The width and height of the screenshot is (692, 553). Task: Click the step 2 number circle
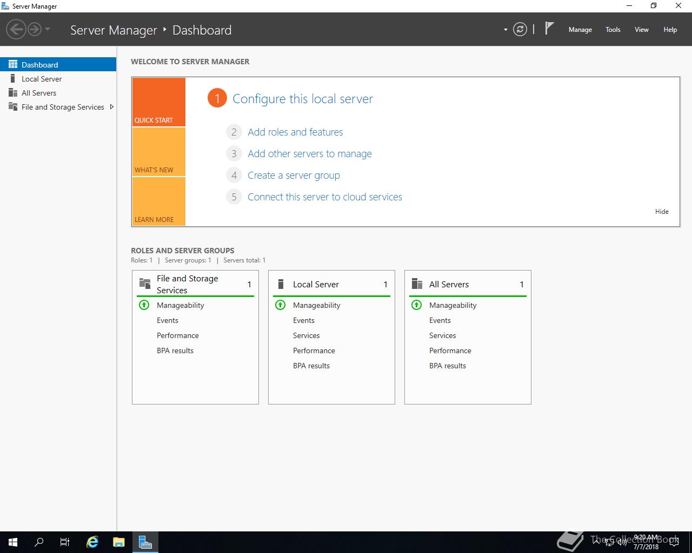(234, 132)
